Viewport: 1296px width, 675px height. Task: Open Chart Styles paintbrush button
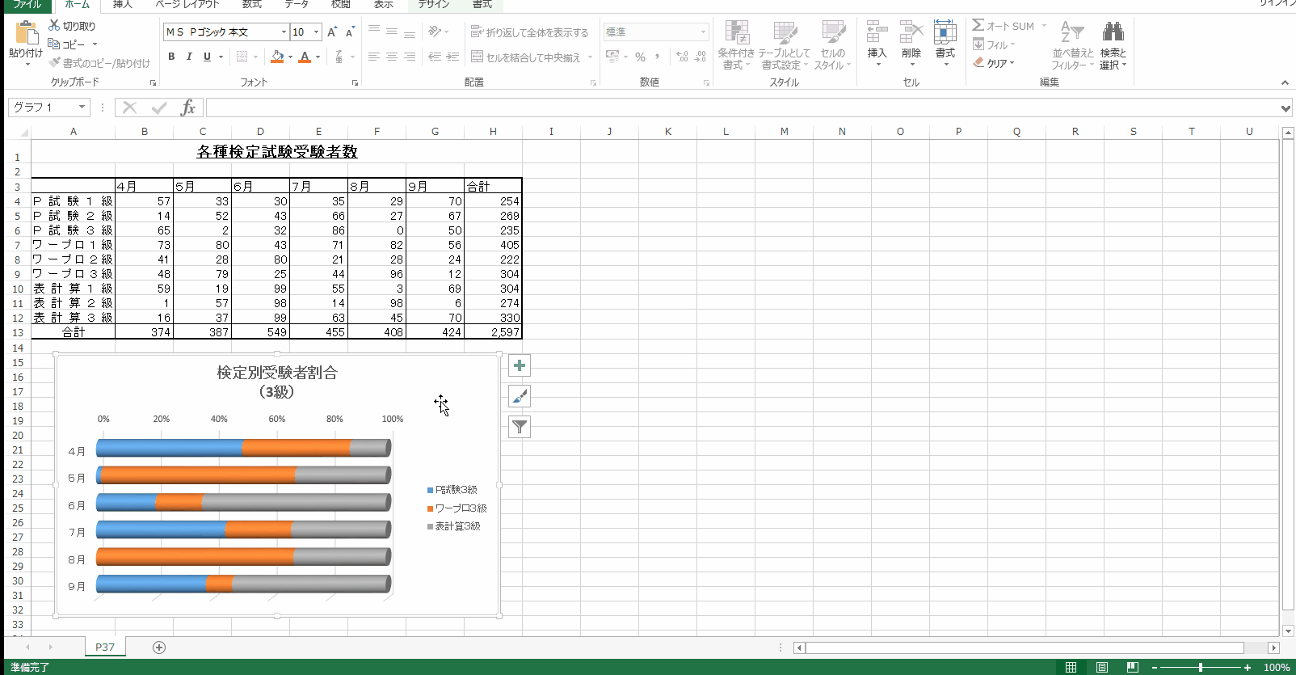click(520, 396)
